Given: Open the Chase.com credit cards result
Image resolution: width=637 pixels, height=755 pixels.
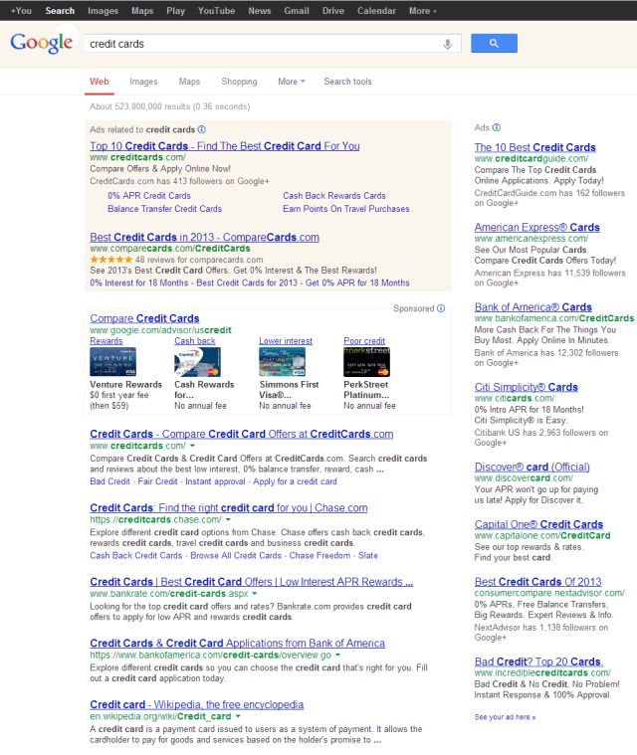Looking at the screenshot, I should point(228,508).
